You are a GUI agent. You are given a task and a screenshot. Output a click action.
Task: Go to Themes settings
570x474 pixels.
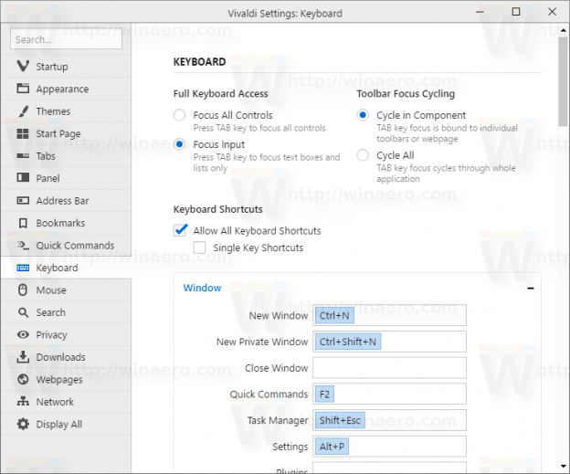(66, 111)
